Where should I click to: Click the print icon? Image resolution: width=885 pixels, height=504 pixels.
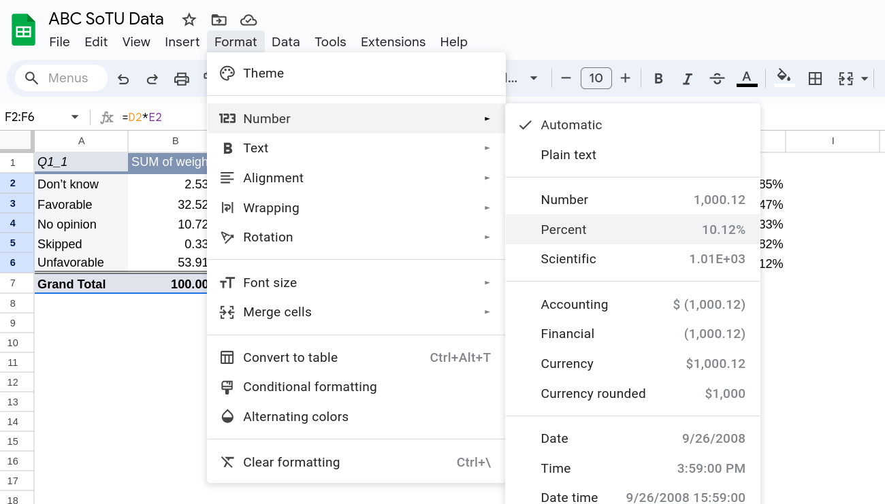(182, 79)
